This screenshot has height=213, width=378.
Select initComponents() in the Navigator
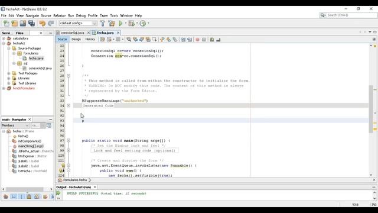pos(30,141)
